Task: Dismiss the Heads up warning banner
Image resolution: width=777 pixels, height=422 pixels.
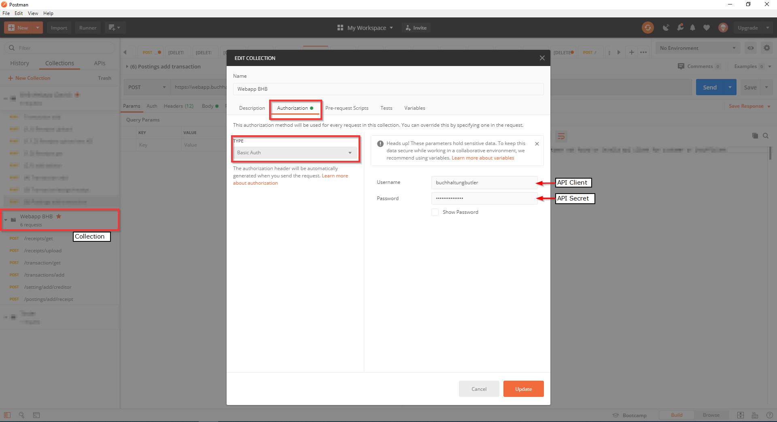Action: click(537, 144)
